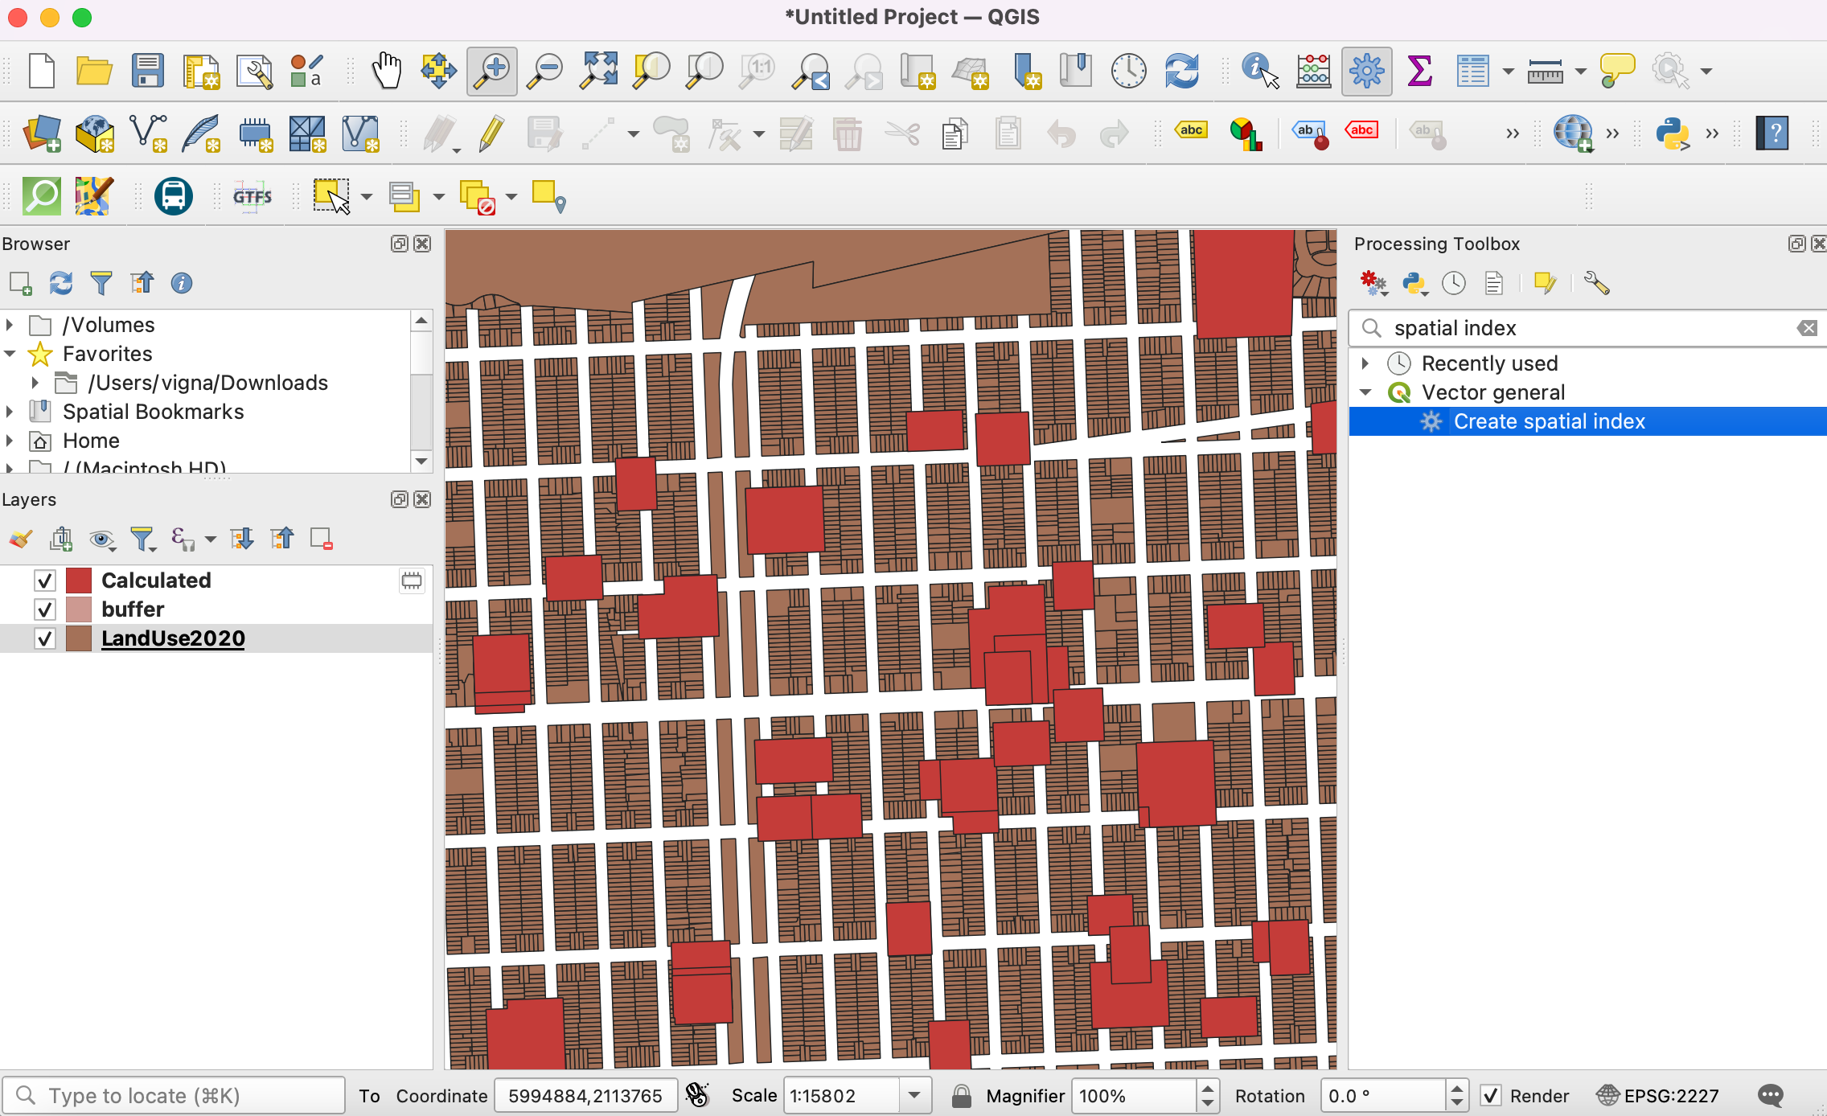This screenshot has width=1827, height=1116.
Task: Collapse the Favorites tree node
Action: 10,354
